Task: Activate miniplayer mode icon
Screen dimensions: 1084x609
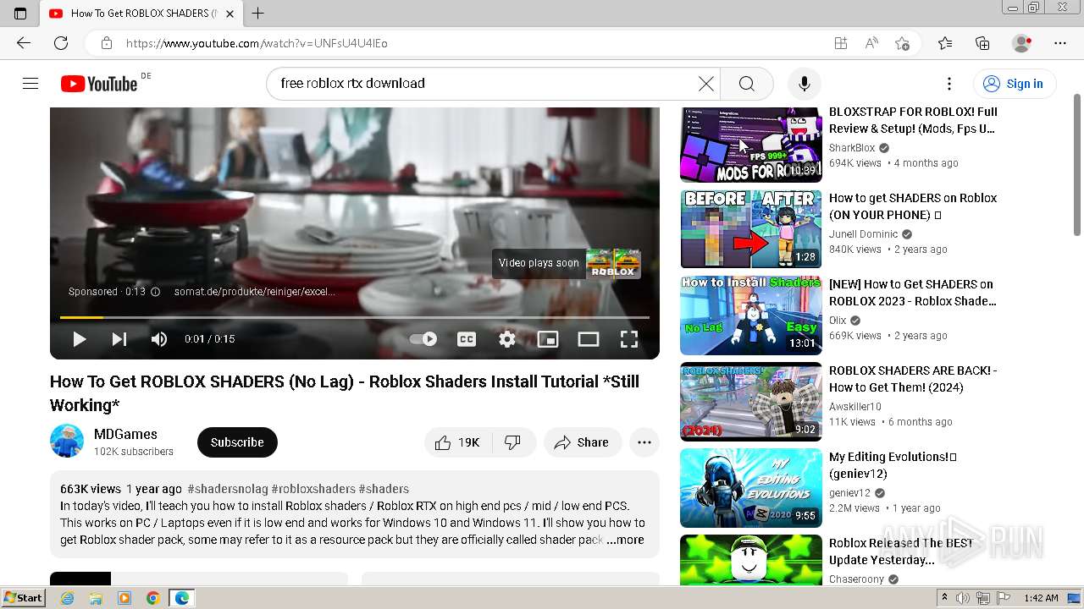Action: (x=548, y=339)
